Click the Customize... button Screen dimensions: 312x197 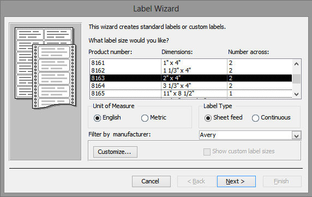point(115,152)
